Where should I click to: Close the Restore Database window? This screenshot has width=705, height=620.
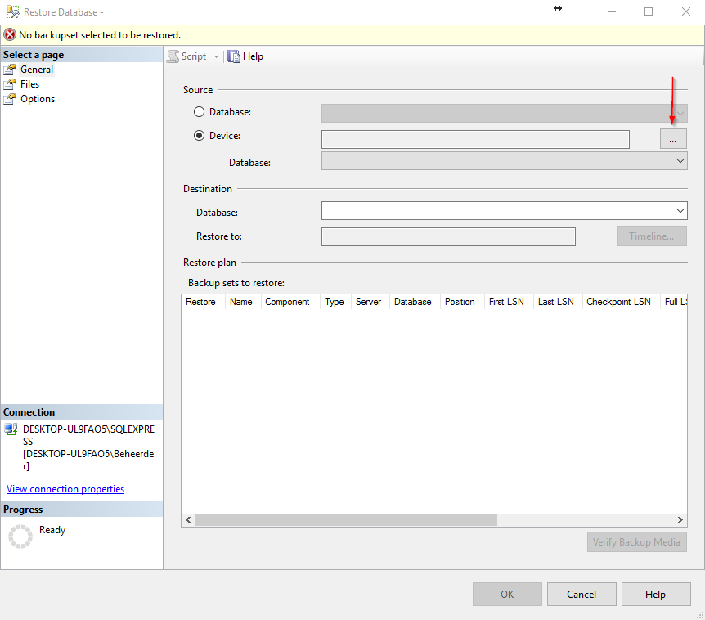point(685,11)
